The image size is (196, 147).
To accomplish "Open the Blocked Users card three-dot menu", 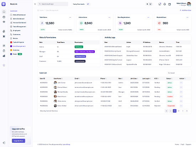I will click(x=187, y=17).
